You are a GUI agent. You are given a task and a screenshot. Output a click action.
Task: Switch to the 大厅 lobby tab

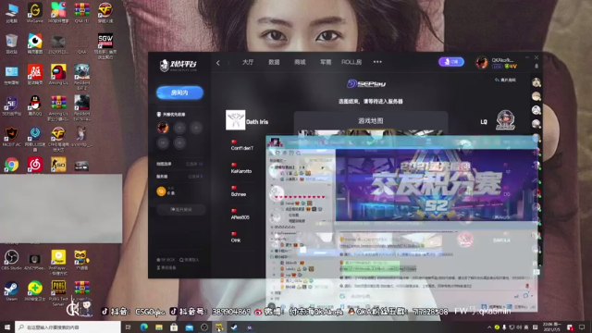248,62
